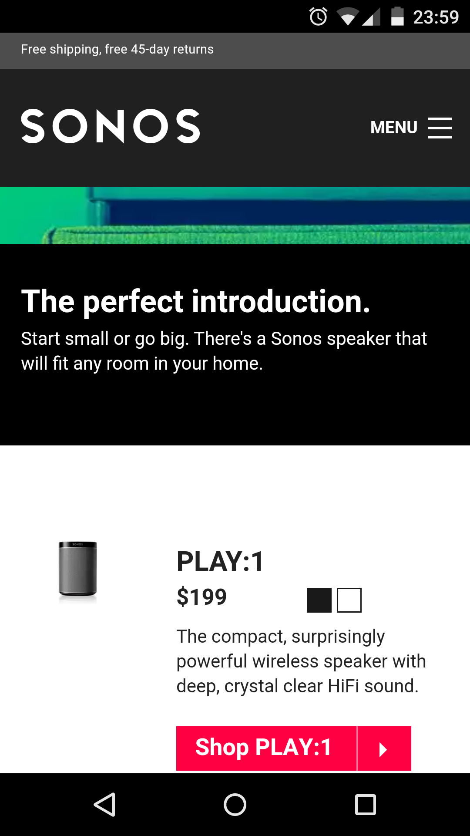Screen dimensions: 470x836
Task: Tap the Android recent apps square icon
Action: 366,804
